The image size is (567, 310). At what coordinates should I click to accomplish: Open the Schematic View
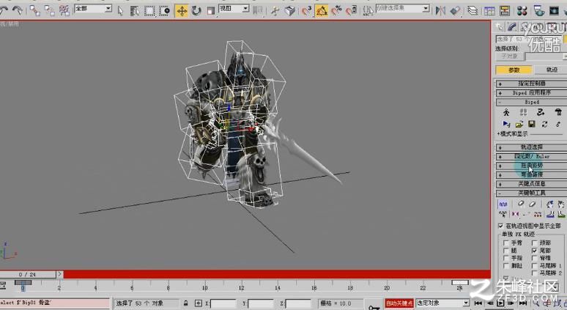505,11
